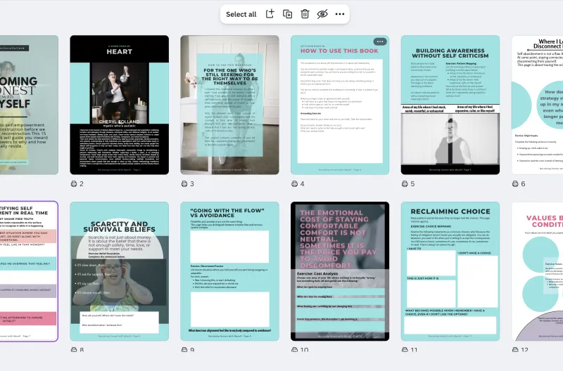Open the three-dot menu on page 4 thumbnail
Viewport: 563px width, 371px height.
coord(380,41)
